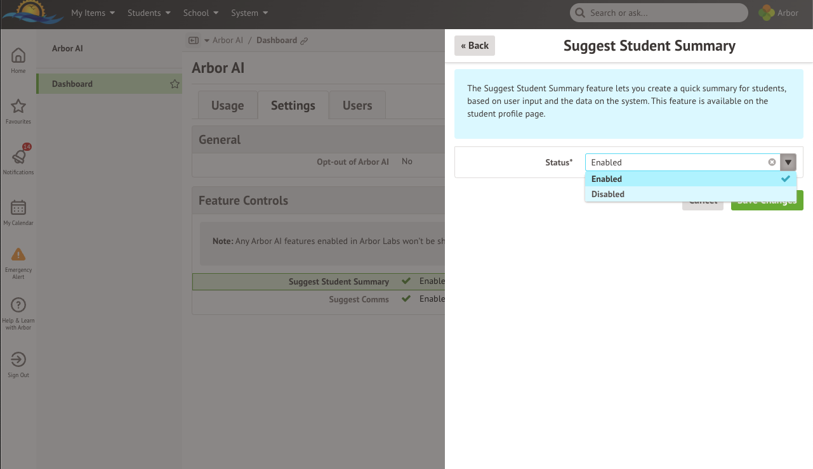813x469 pixels.
Task: Expand the School menu
Action: (200, 12)
